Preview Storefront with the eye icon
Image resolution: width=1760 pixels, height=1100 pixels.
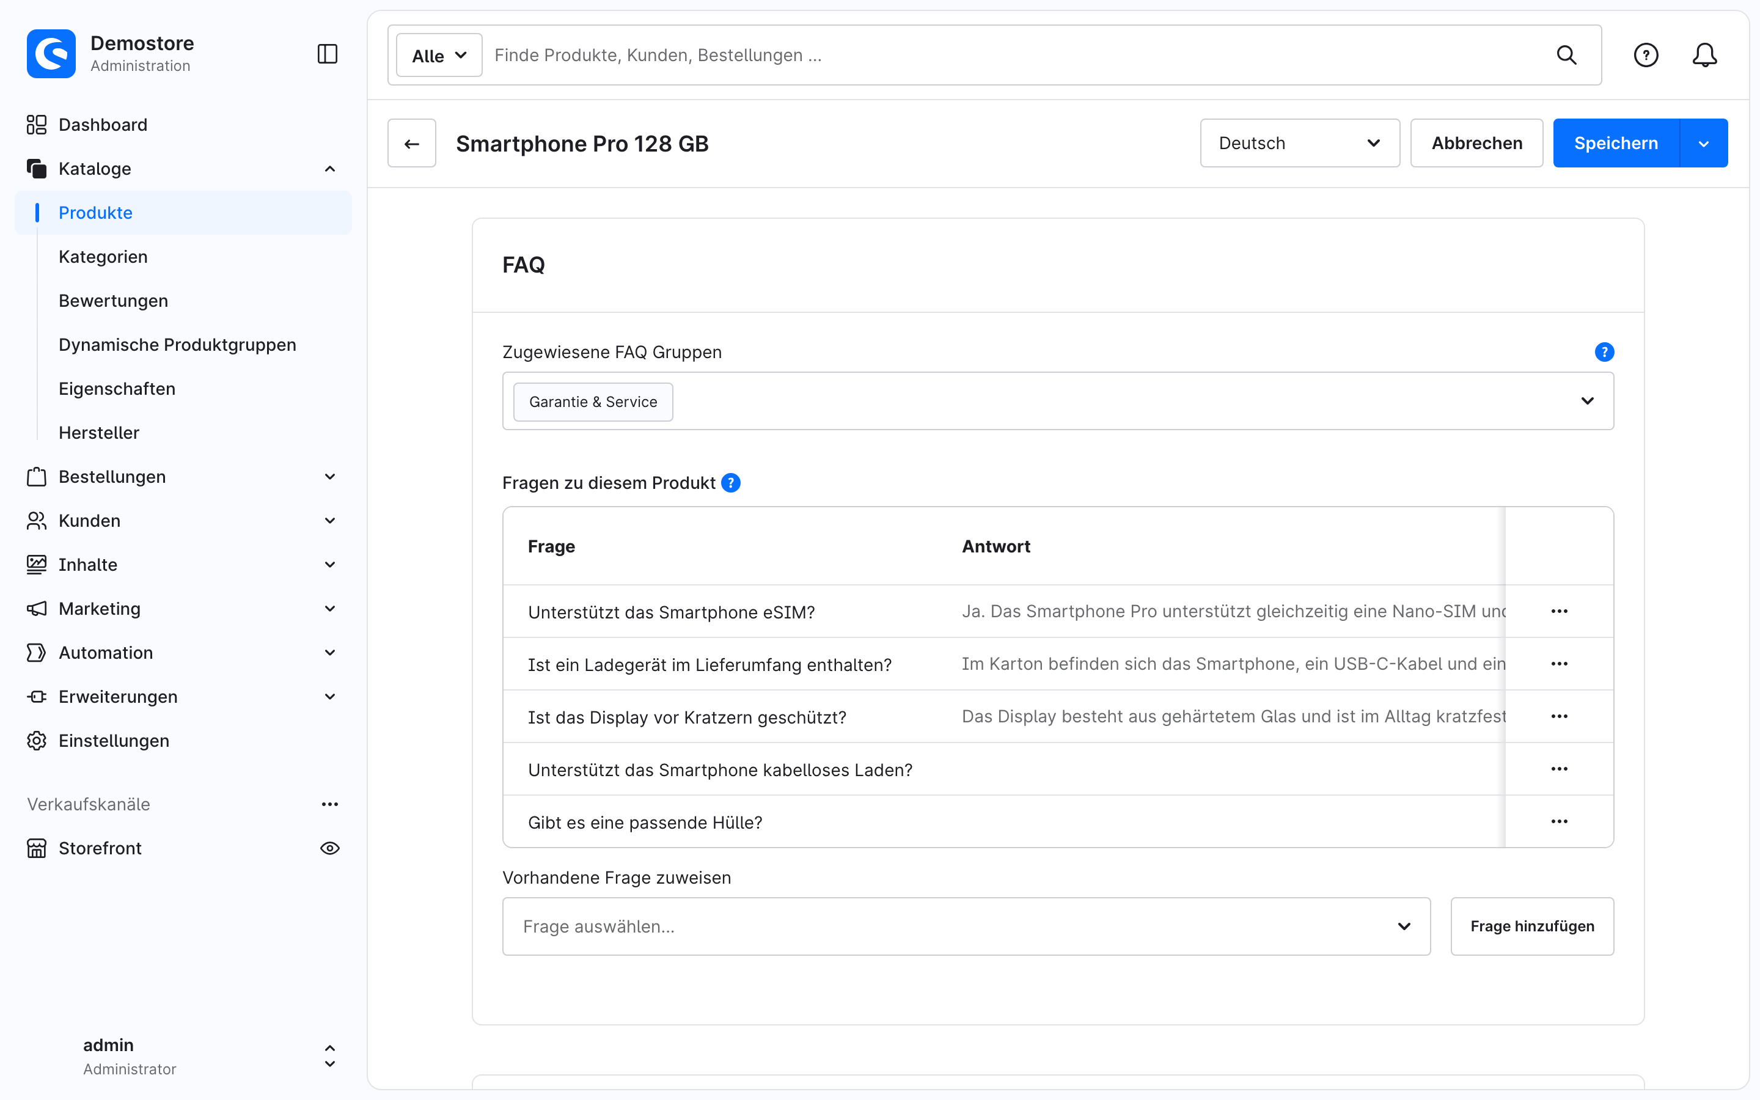329,848
